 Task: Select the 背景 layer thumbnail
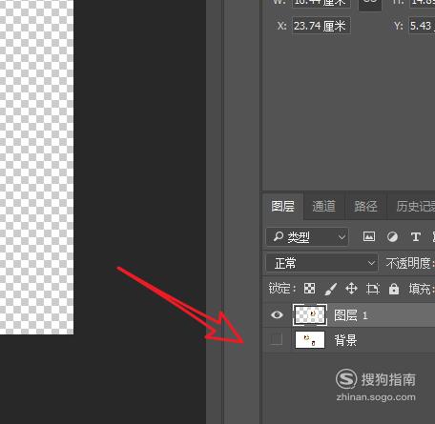(310, 339)
